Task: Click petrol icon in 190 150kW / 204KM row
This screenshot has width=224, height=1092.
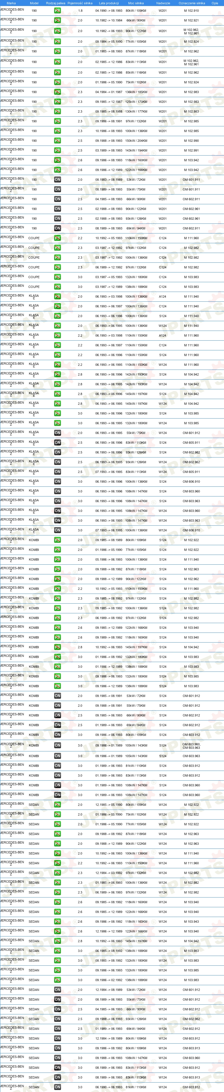Action: click(x=57, y=141)
